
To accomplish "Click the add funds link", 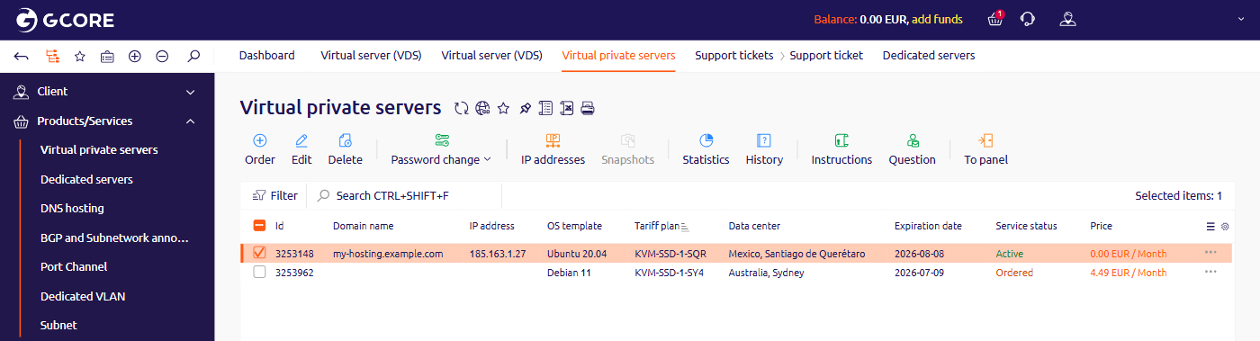I will (937, 19).
